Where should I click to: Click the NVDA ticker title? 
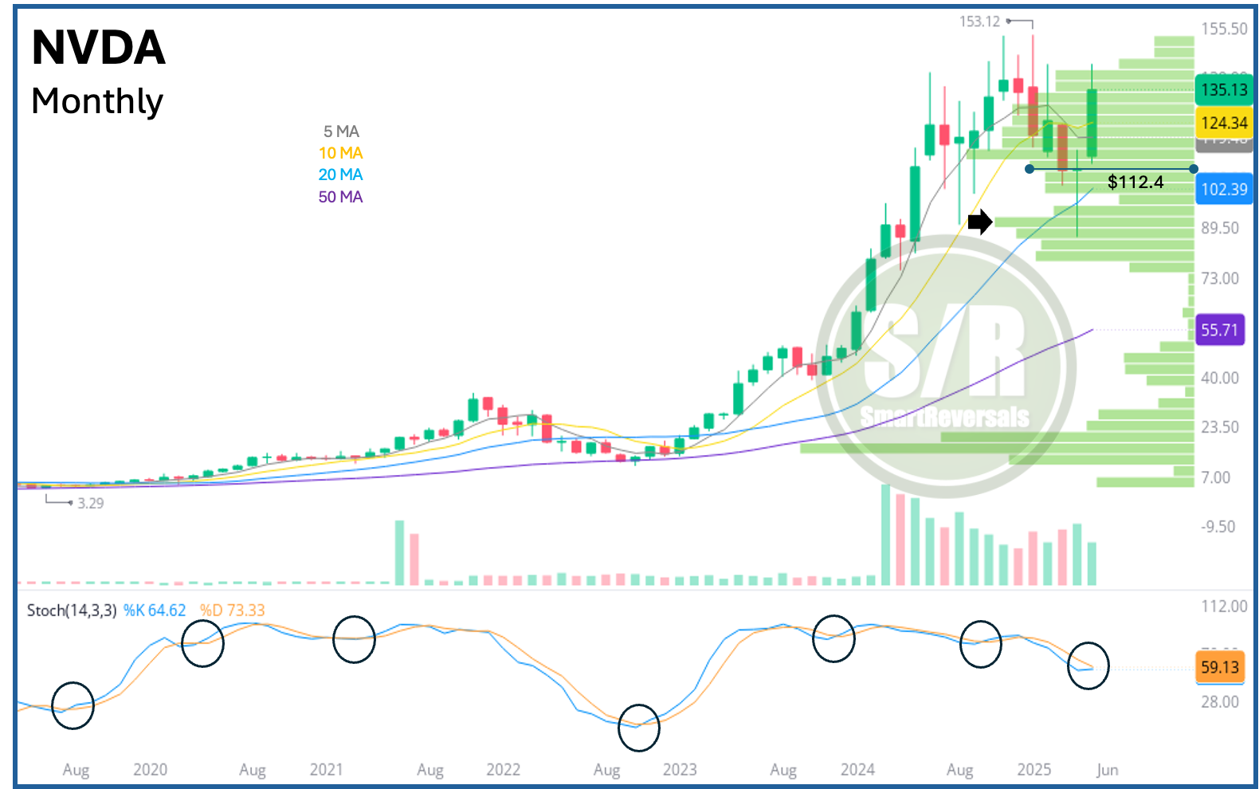point(98,48)
